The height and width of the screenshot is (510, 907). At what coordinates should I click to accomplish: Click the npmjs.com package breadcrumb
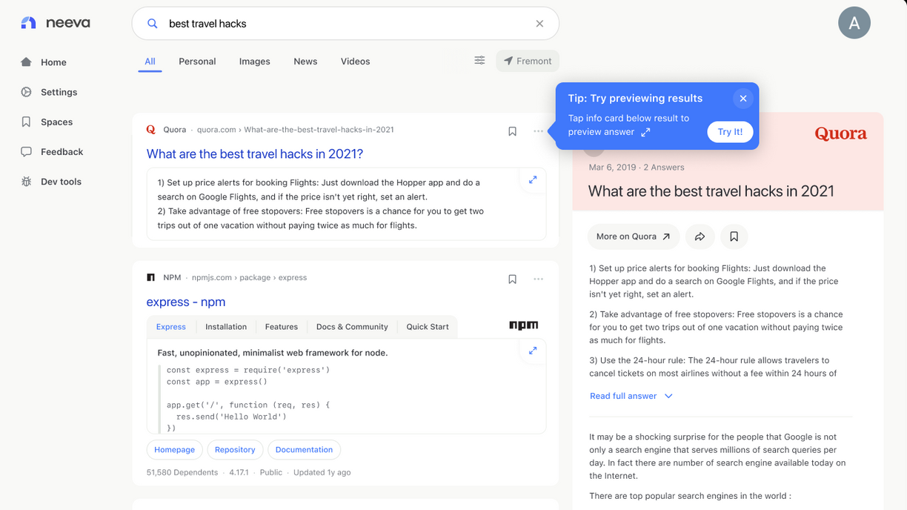pyautogui.click(x=249, y=278)
